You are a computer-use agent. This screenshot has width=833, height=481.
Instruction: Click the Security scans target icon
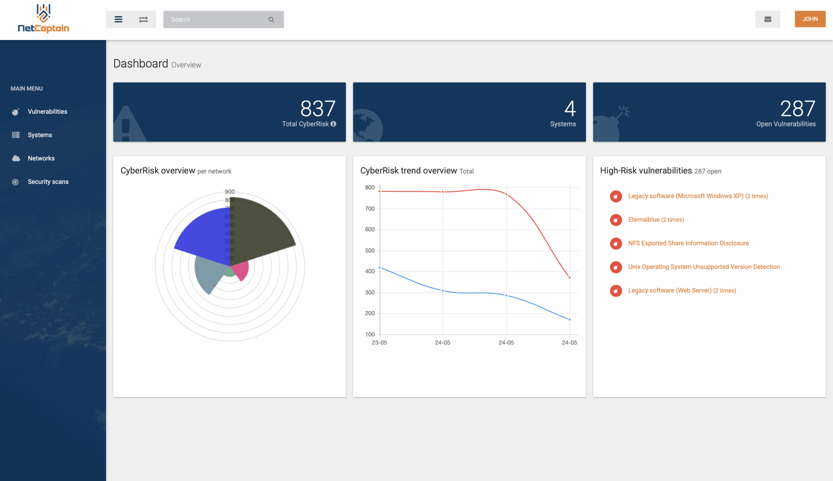pyautogui.click(x=15, y=182)
